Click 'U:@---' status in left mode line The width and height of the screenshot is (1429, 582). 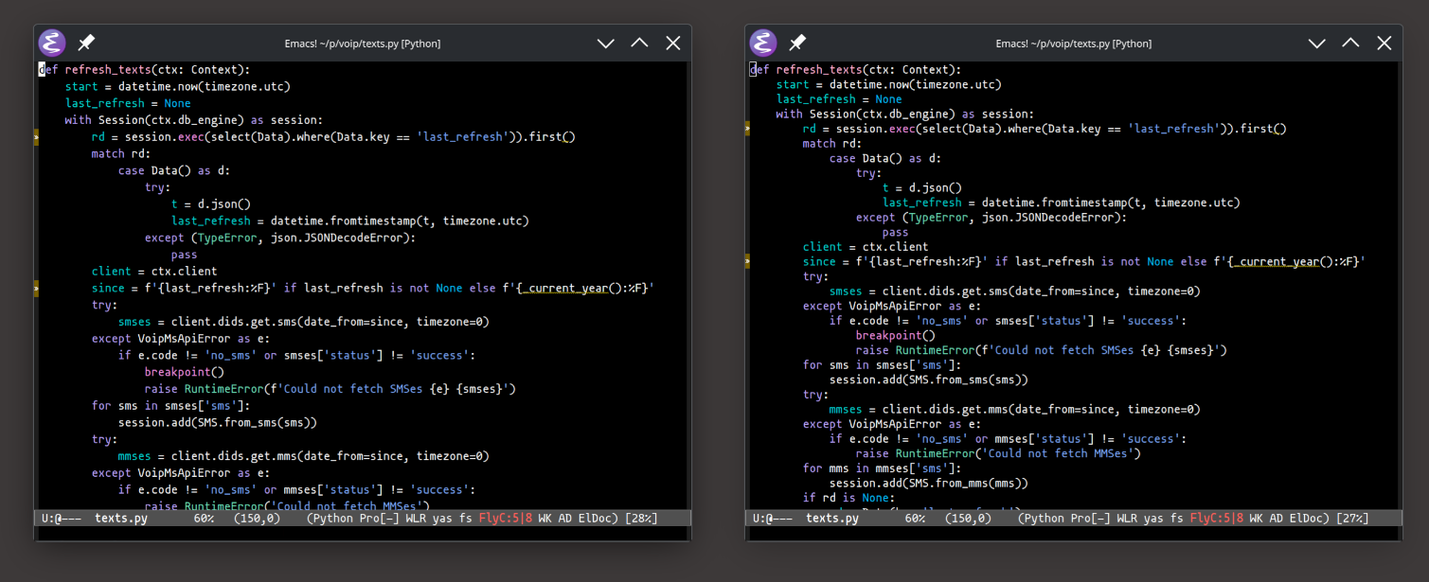(x=62, y=519)
